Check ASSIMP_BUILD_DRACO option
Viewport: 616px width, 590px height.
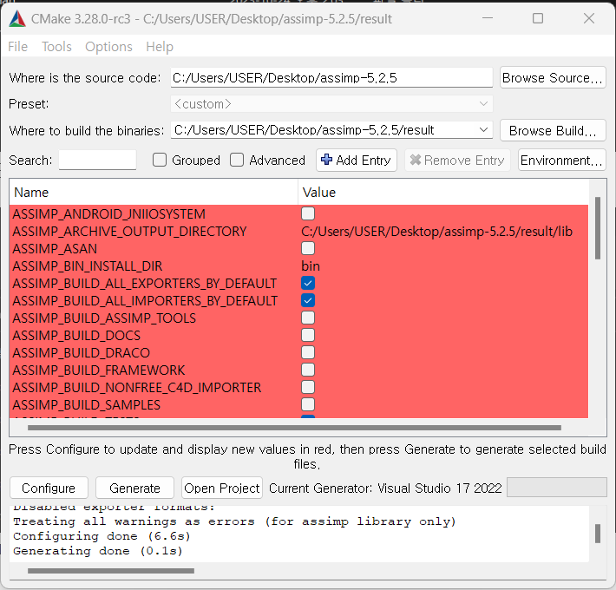click(308, 352)
